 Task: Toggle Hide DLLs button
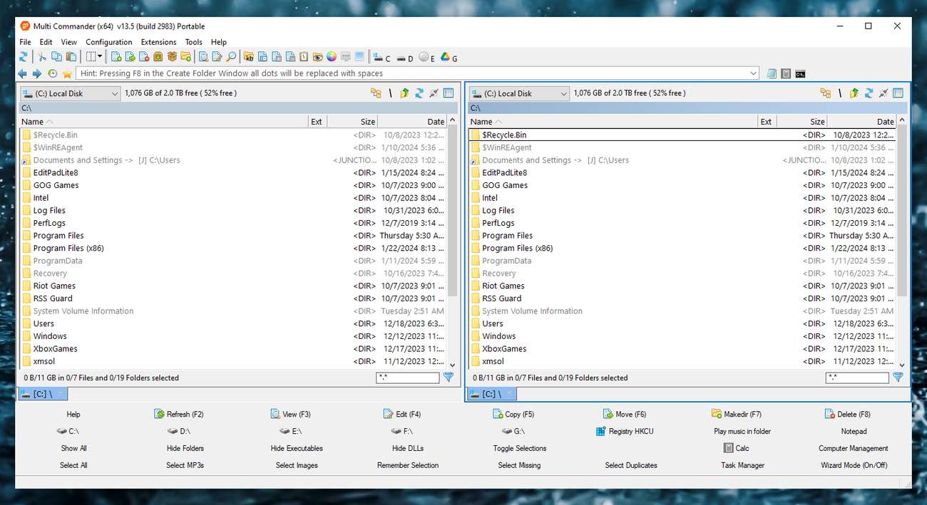pyautogui.click(x=408, y=448)
